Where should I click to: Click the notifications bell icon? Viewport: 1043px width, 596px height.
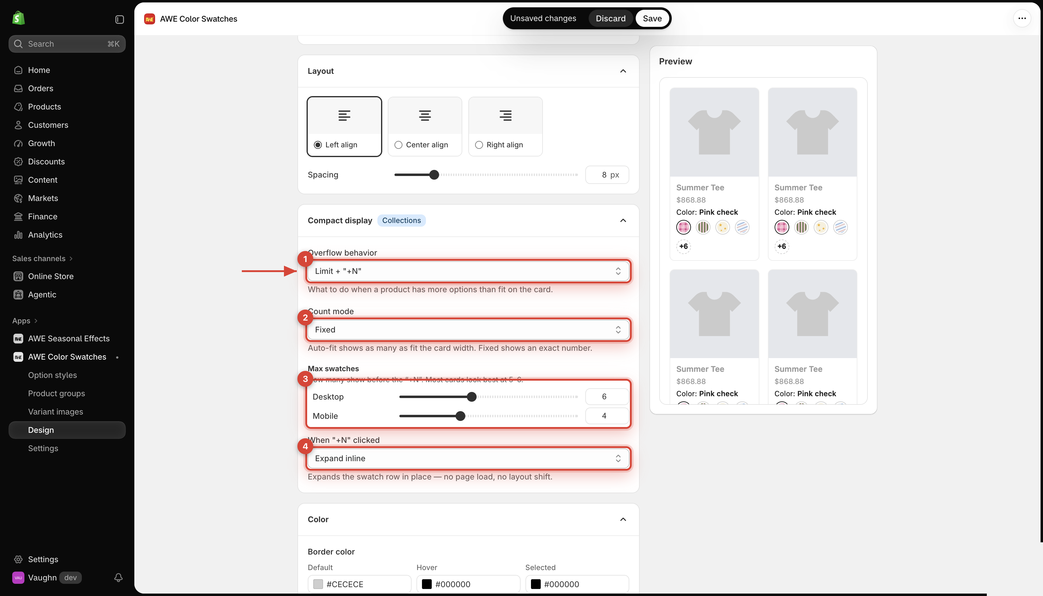pyautogui.click(x=118, y=578)
